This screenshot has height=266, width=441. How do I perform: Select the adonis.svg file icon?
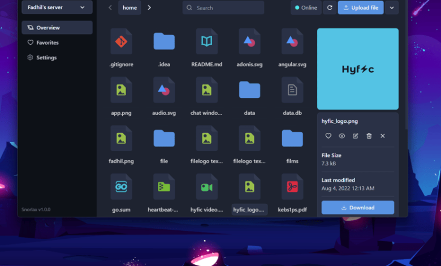point(249,41)
